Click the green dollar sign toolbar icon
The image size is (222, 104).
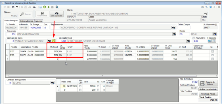click(45, 7)
